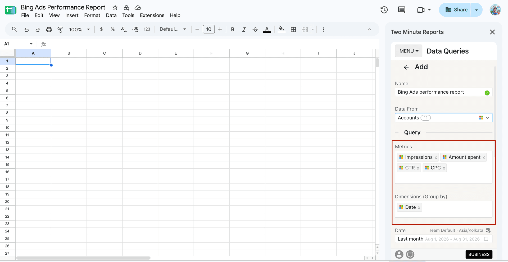Remove the Amount spent metric

pos(484,158)
